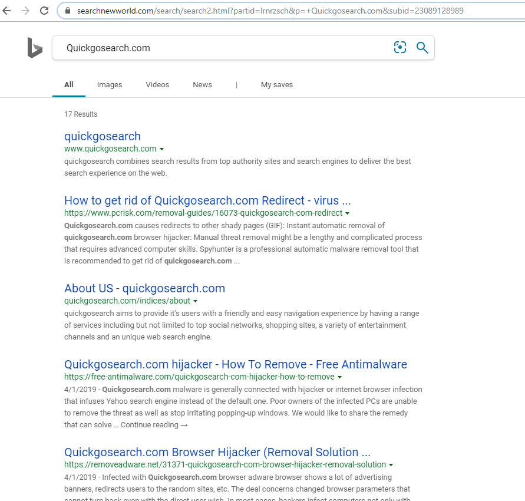Screen dimensions: 525x501
Task: Go back with the browser back arrow
Action: [6, 11]
